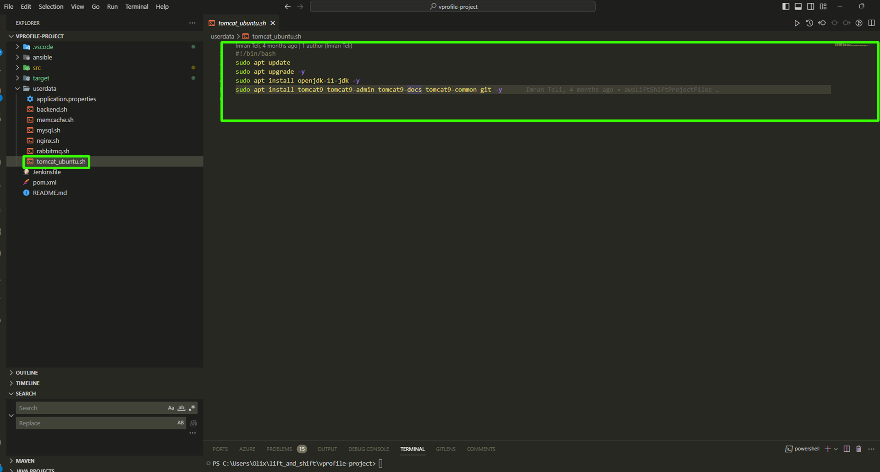Open changes with previous revision icon

tap(822, 23)
